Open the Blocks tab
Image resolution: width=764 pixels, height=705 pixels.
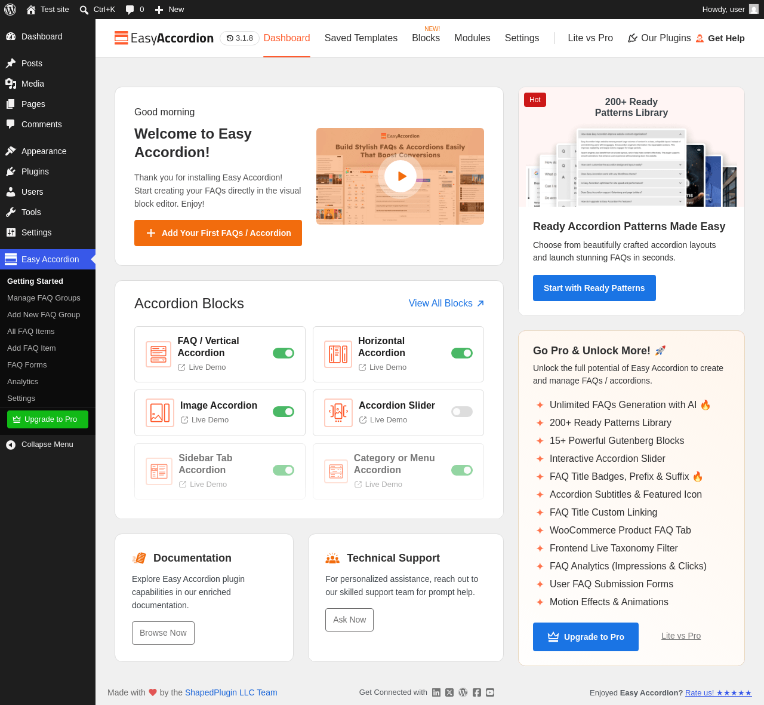point(426,38)
